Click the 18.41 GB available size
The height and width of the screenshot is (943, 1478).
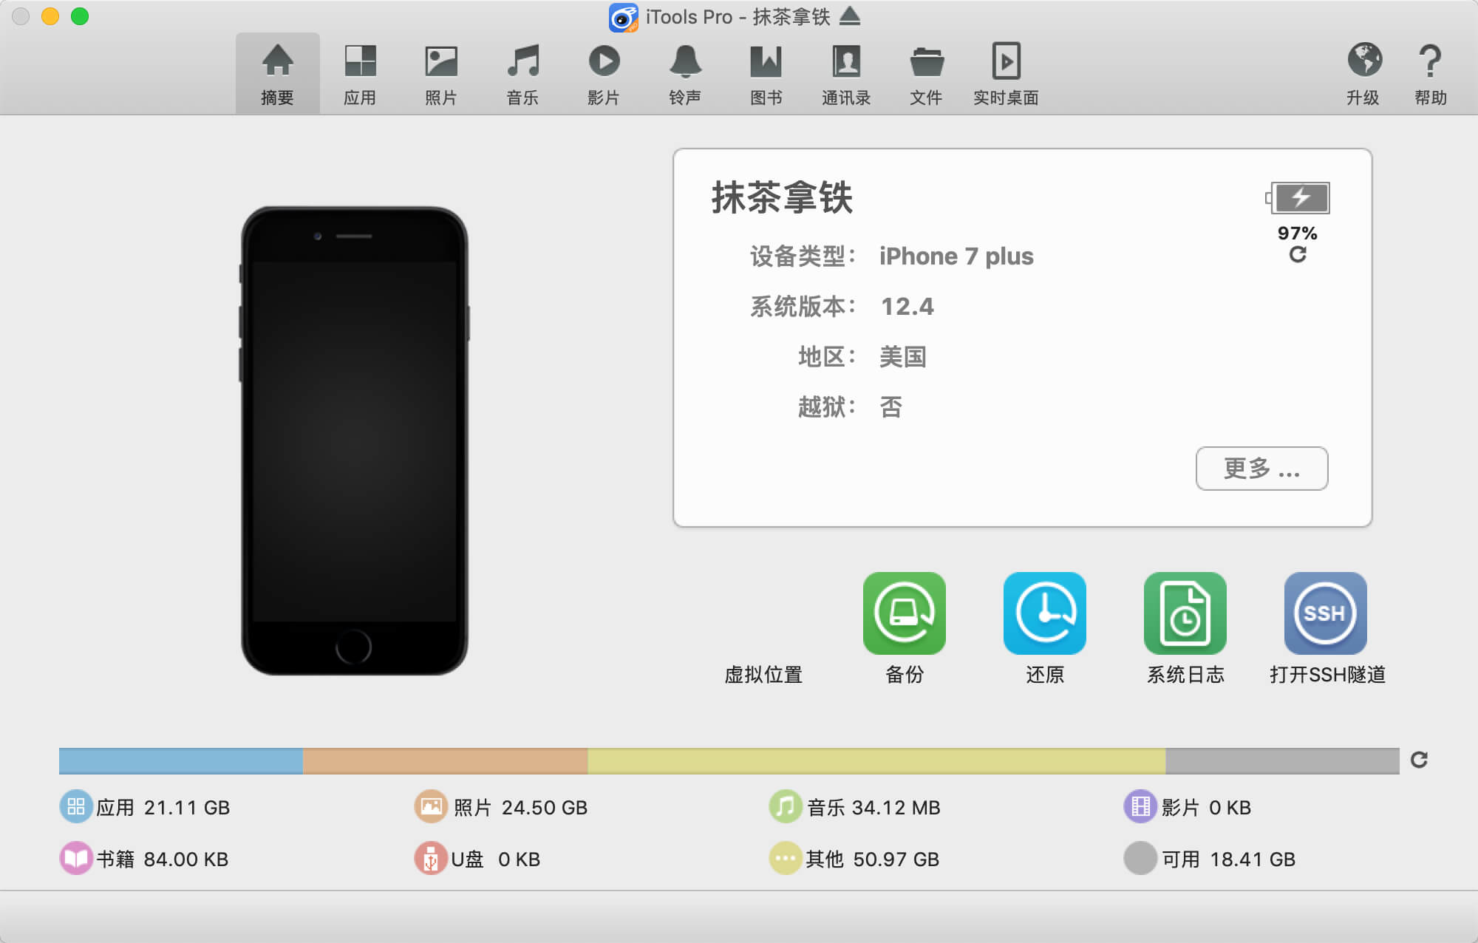click(1253, 859)
